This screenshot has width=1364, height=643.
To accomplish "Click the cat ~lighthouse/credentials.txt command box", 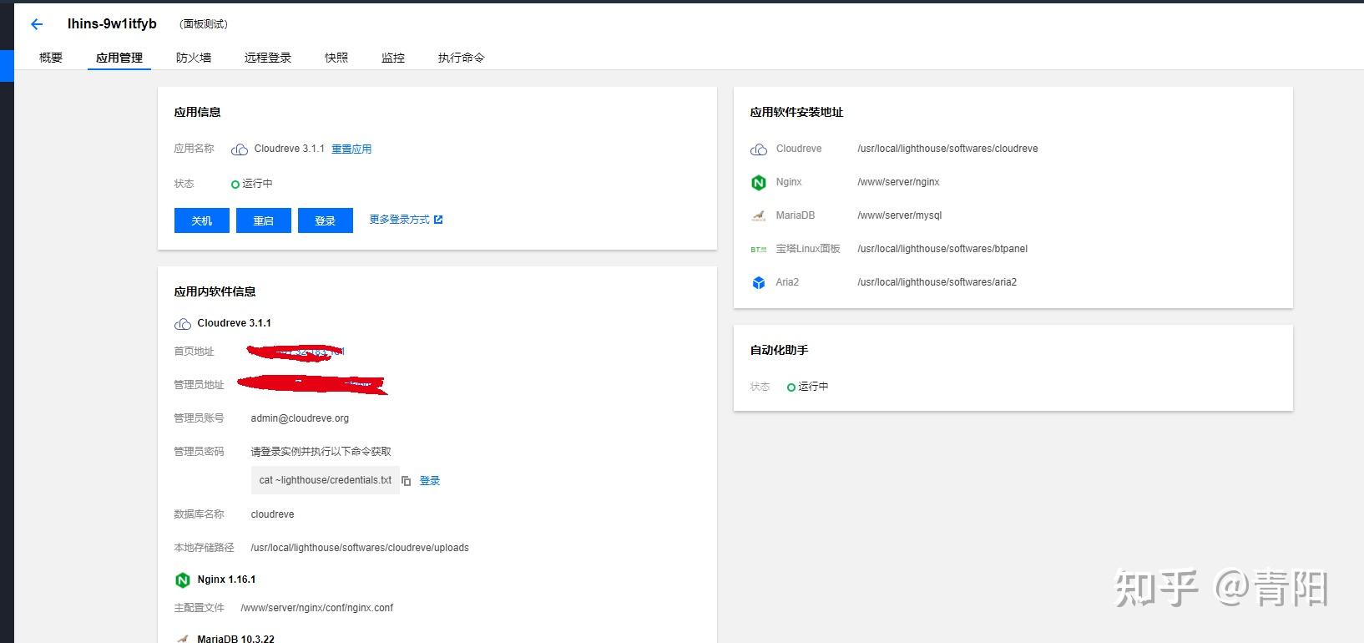I will tap(326, 480).
